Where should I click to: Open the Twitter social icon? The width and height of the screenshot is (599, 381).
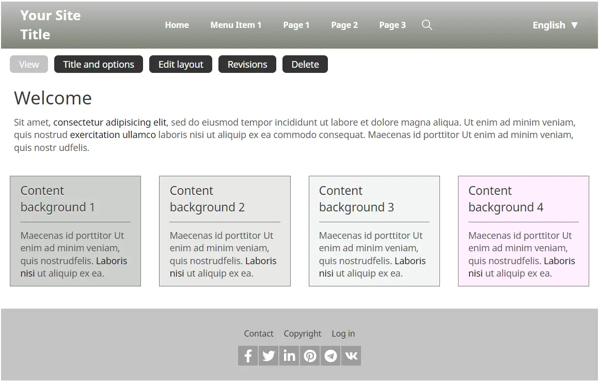coord(269,356)
